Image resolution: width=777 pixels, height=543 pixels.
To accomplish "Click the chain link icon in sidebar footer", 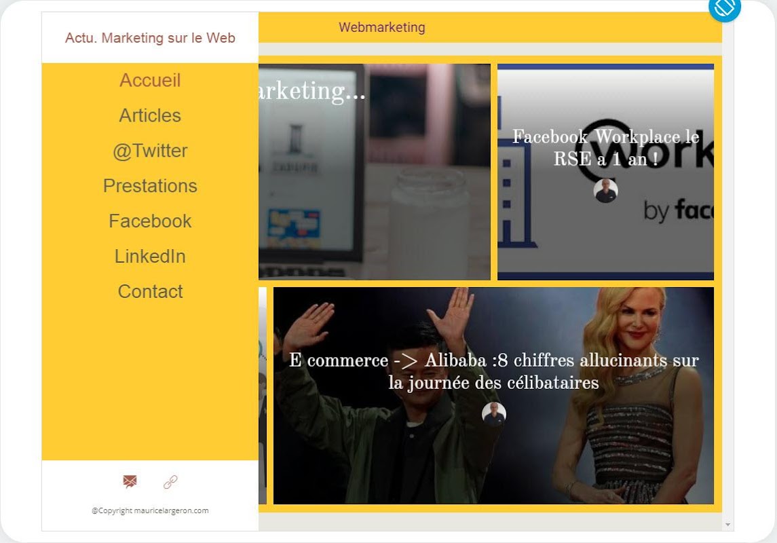I will click(170, 481).
